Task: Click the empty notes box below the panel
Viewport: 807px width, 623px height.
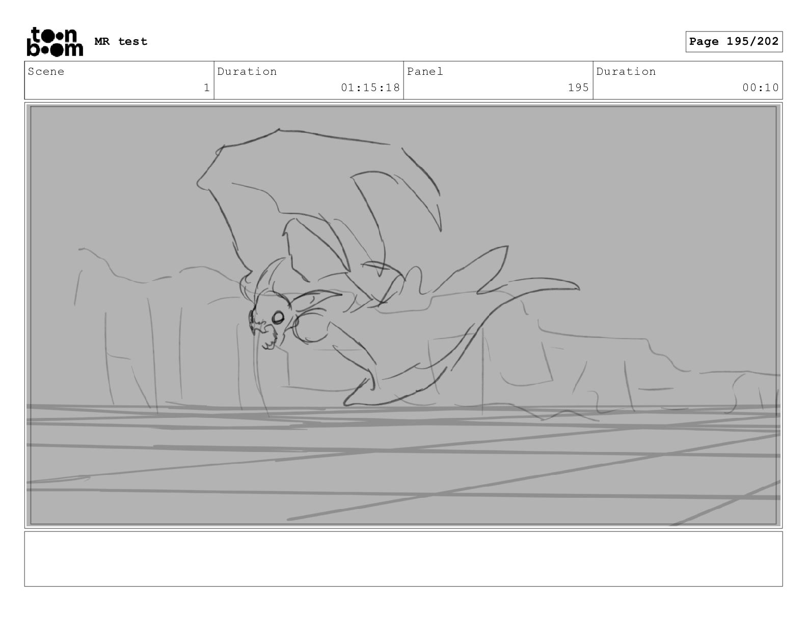Action: [x=404, y=559]
